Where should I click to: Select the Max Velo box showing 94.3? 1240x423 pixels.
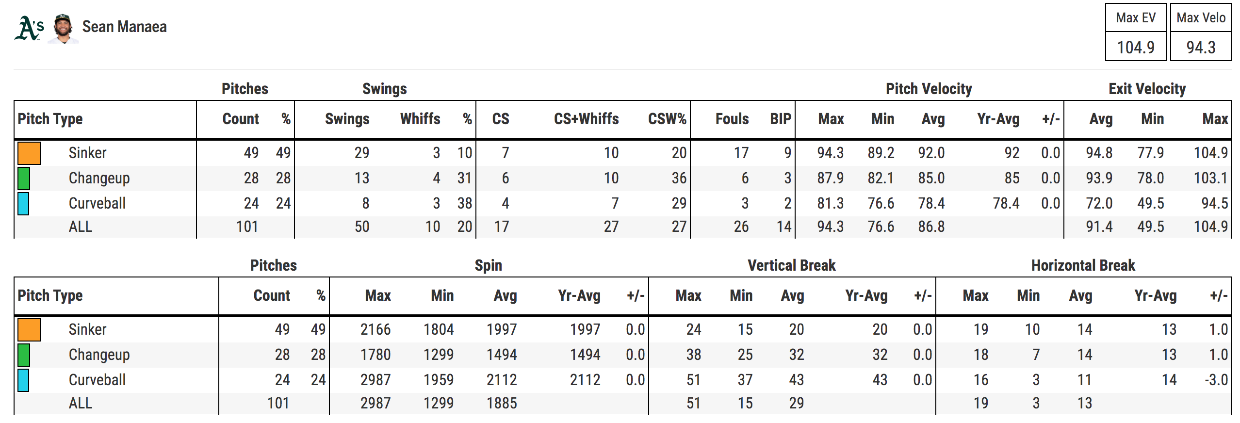tap(1201, 32)
